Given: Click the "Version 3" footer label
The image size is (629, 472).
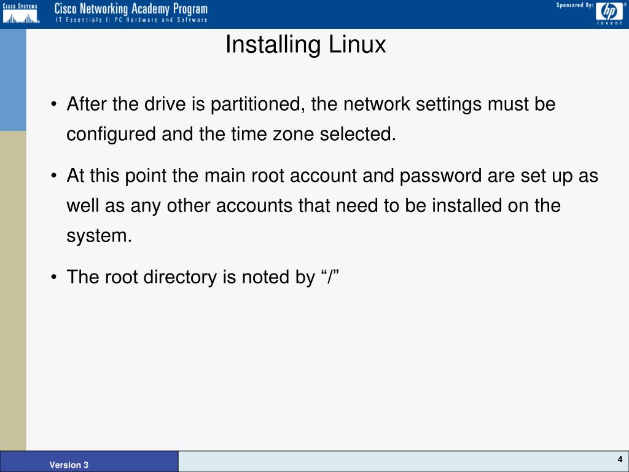Looking at the screenshot, I should click(69, 465).
